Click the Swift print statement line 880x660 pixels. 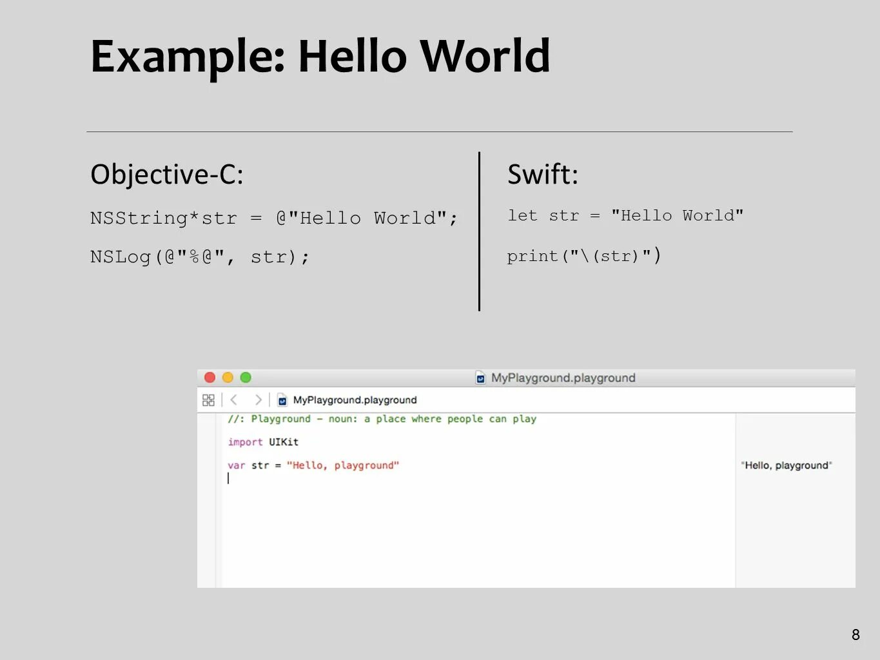click(x=583, y=256)
